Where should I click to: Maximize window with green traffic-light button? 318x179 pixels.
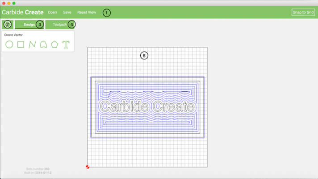point(14,3)
